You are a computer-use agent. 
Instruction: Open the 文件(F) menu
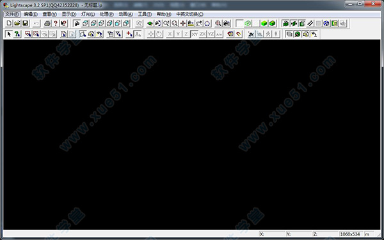tap(12, 14)
